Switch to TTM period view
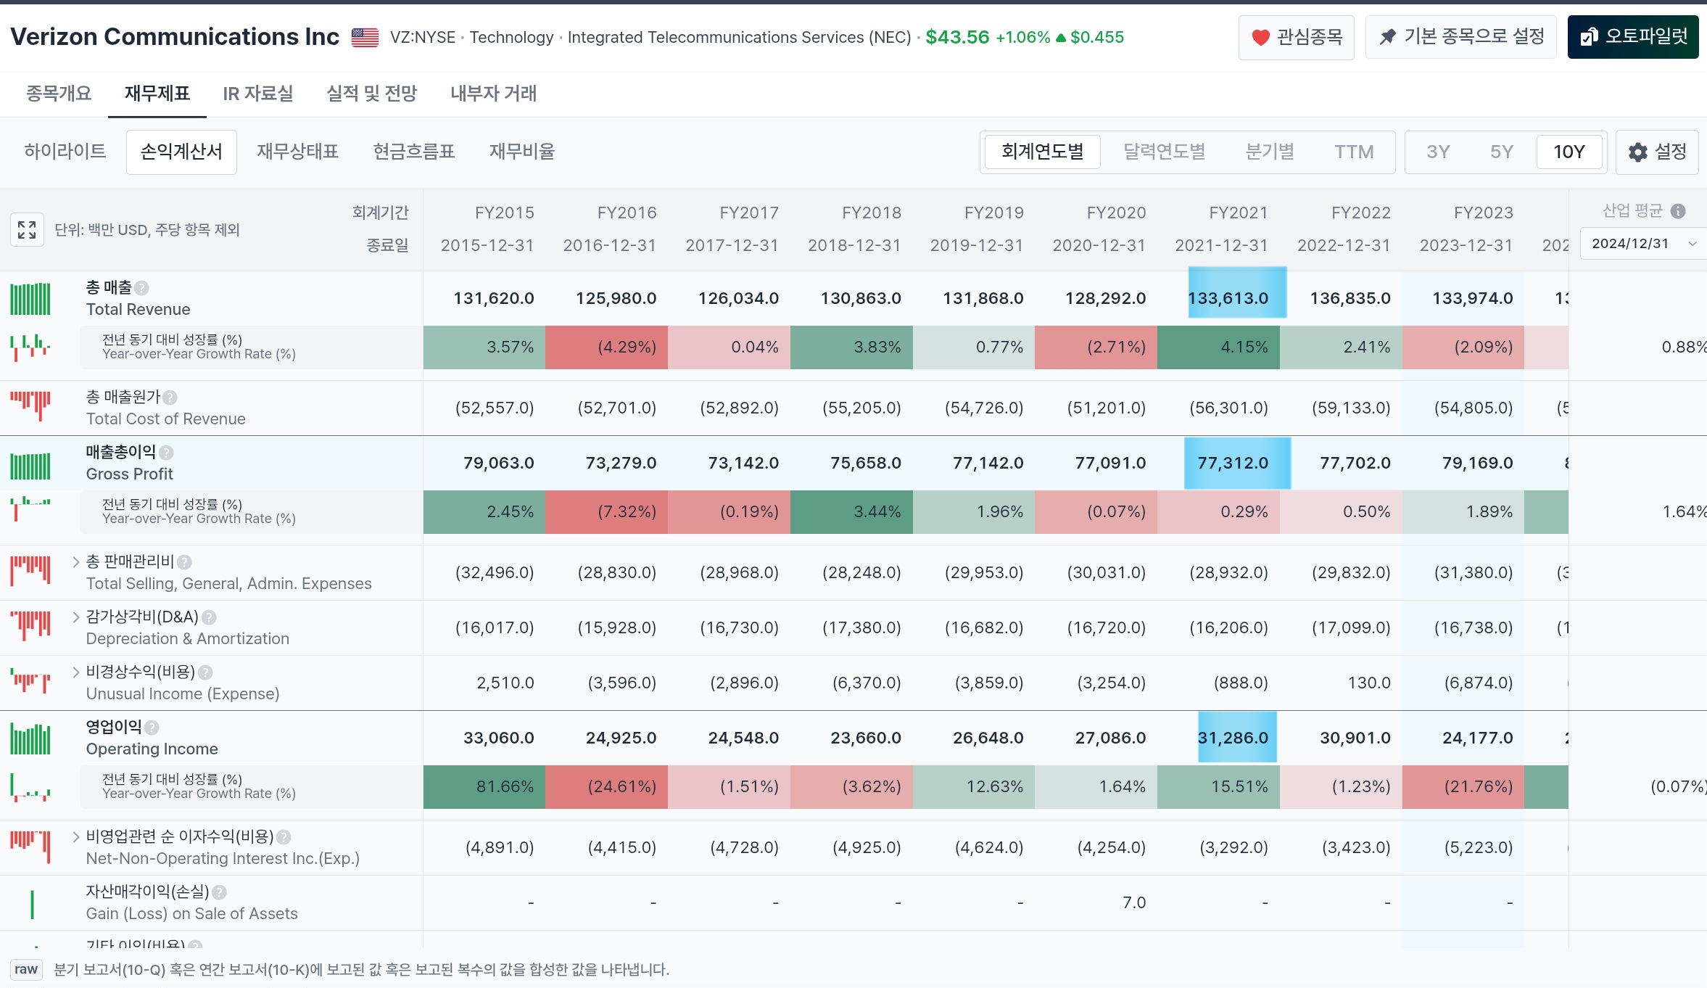The height and width of the screenshot is (988, 1707). pyautogui.click(x=1354, y=152)
